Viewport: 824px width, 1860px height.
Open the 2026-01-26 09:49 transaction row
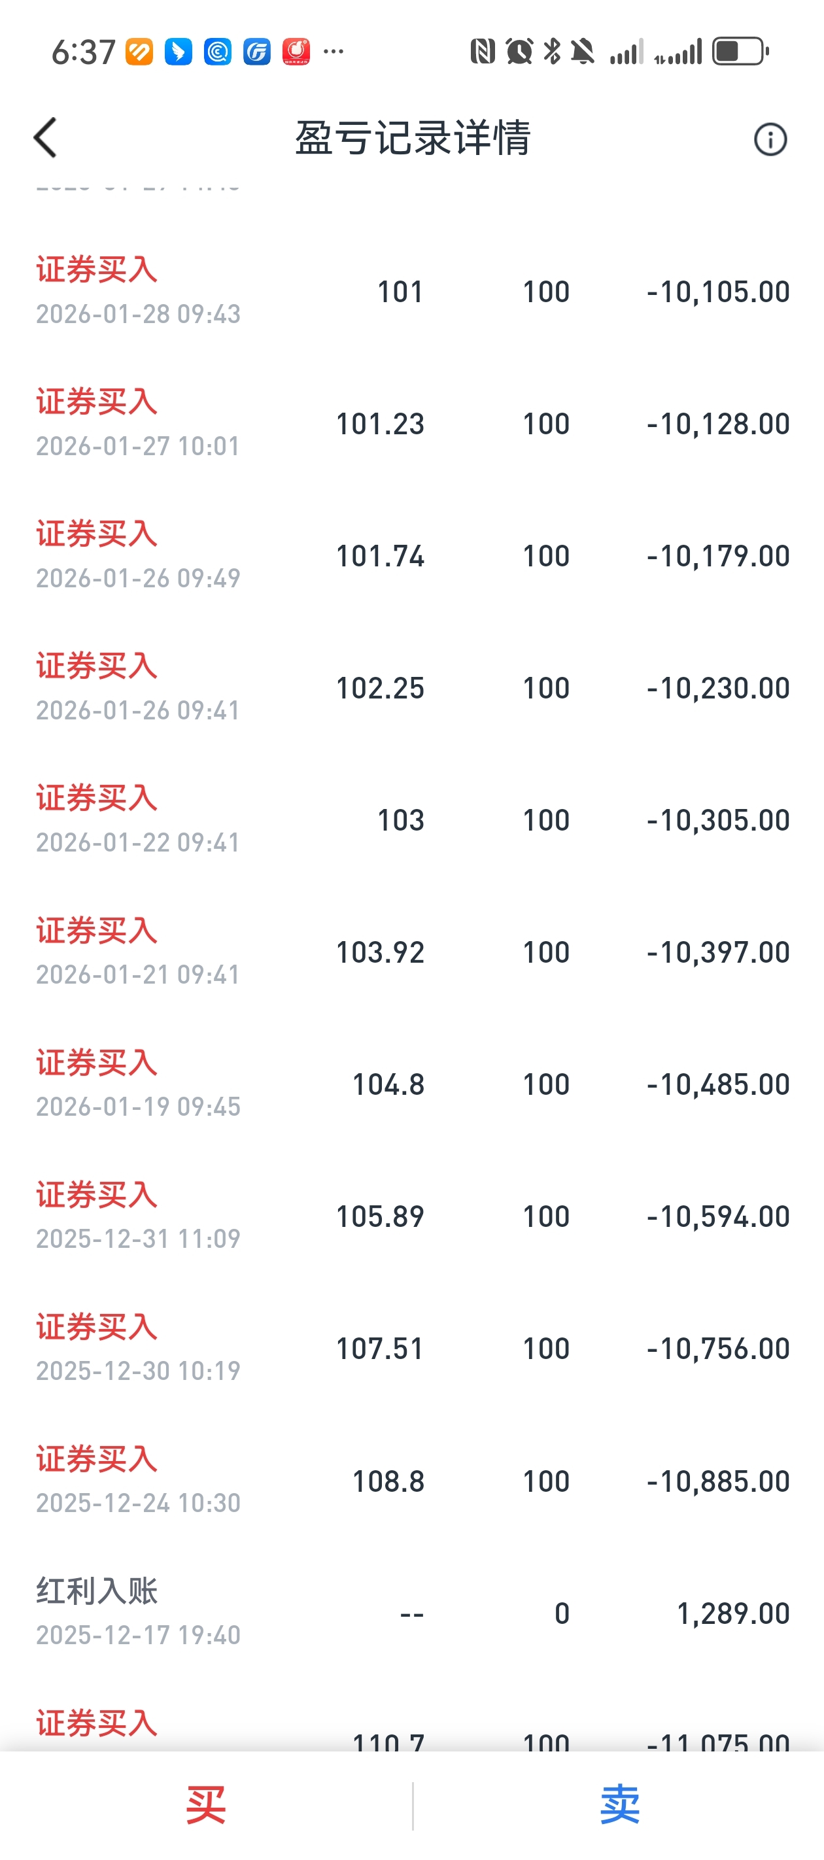411,556
